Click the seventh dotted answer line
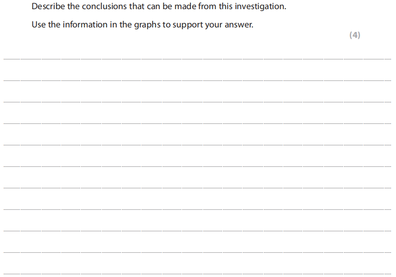 click(x=197, y=188)
